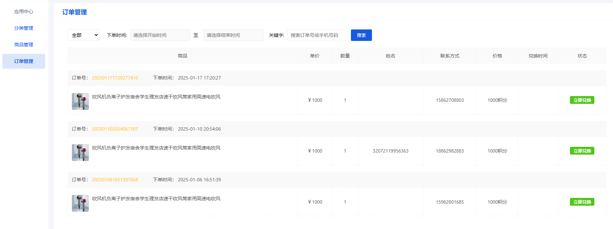Click the 请选择开始时间 start time field
This screenshot has height=229, width=613.
click(x=160, y=35)
